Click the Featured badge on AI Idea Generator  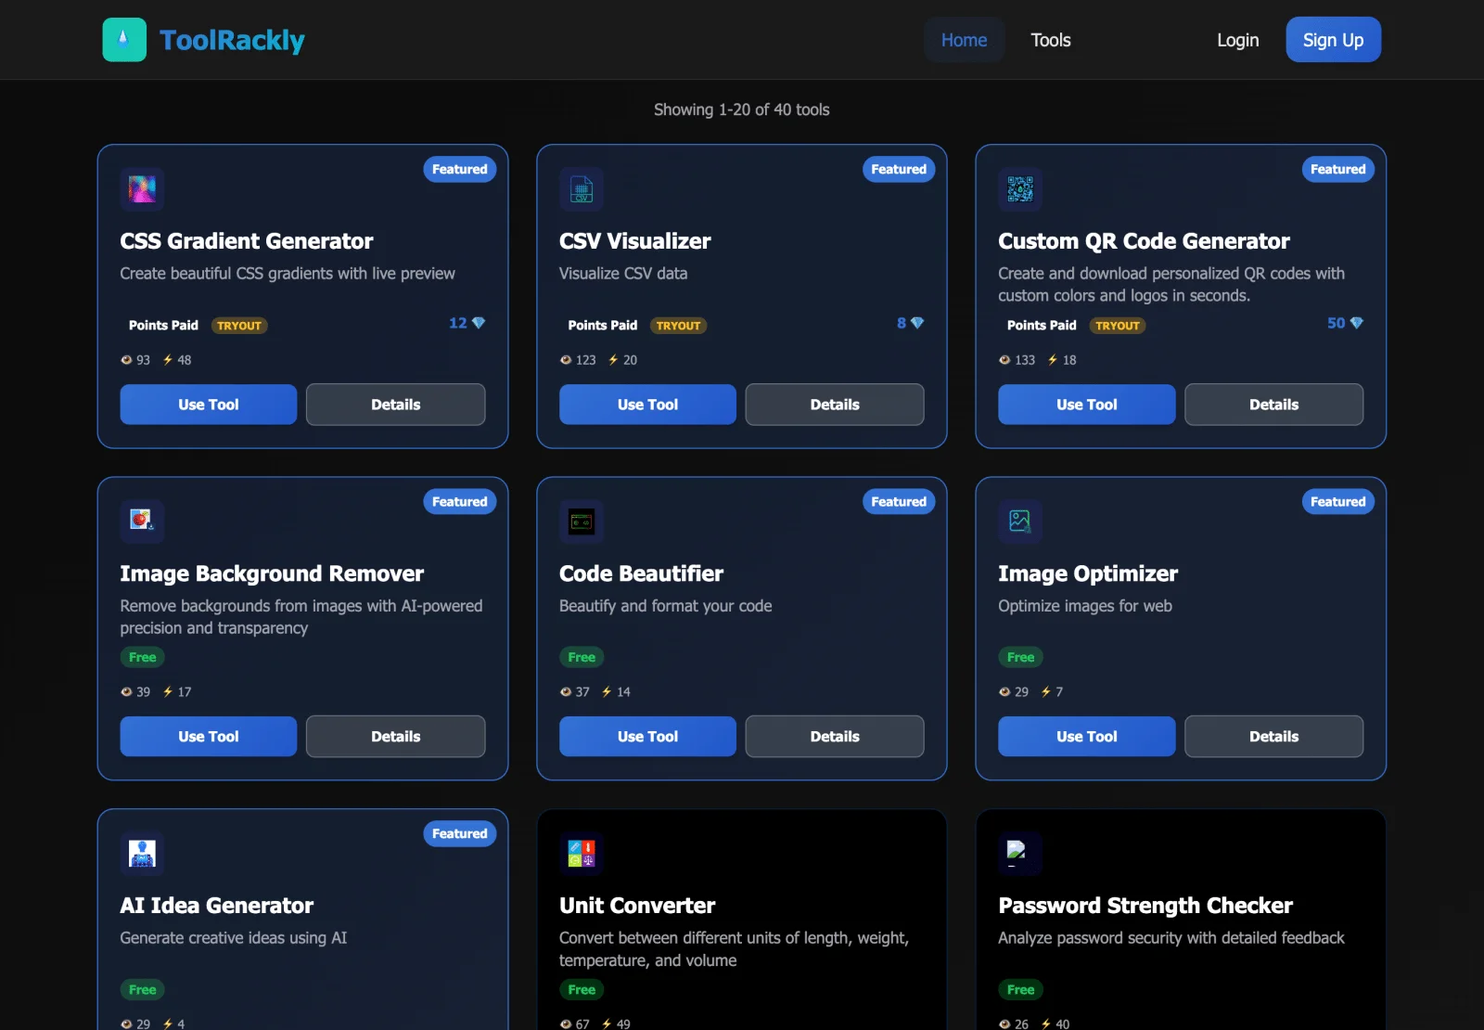(x=460, y=833)
